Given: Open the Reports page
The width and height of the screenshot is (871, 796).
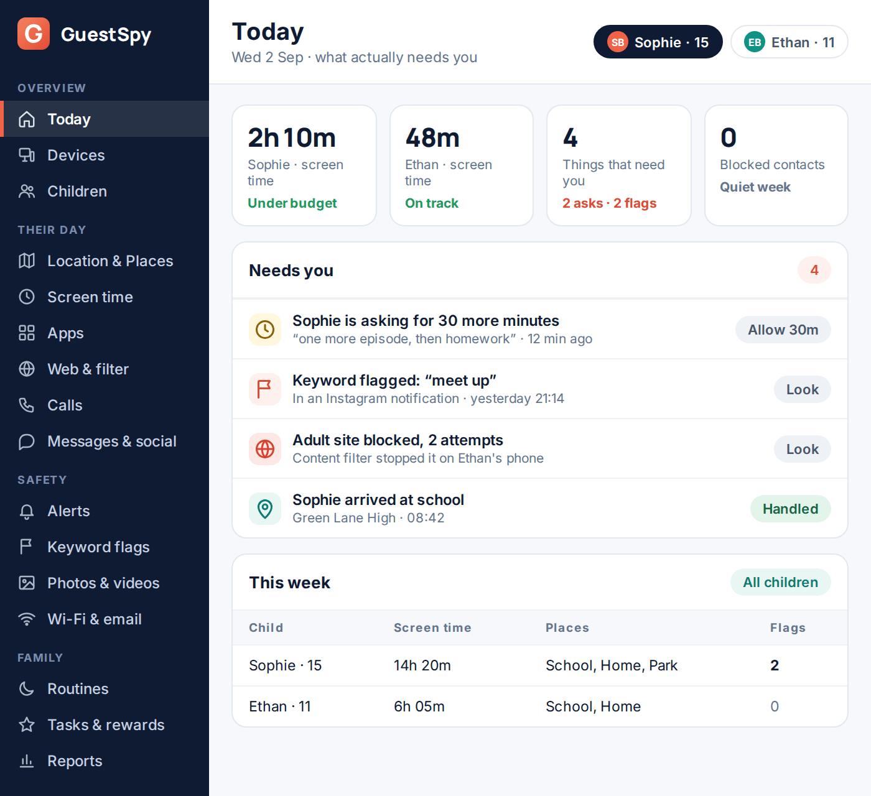Looking at the screenshot, I should (105, 761).
